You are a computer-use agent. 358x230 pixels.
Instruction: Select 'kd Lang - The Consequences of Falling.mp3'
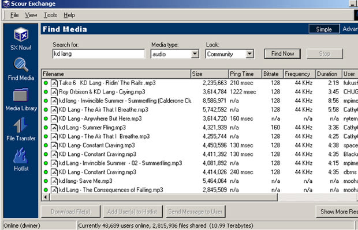(x=111, y=190)
